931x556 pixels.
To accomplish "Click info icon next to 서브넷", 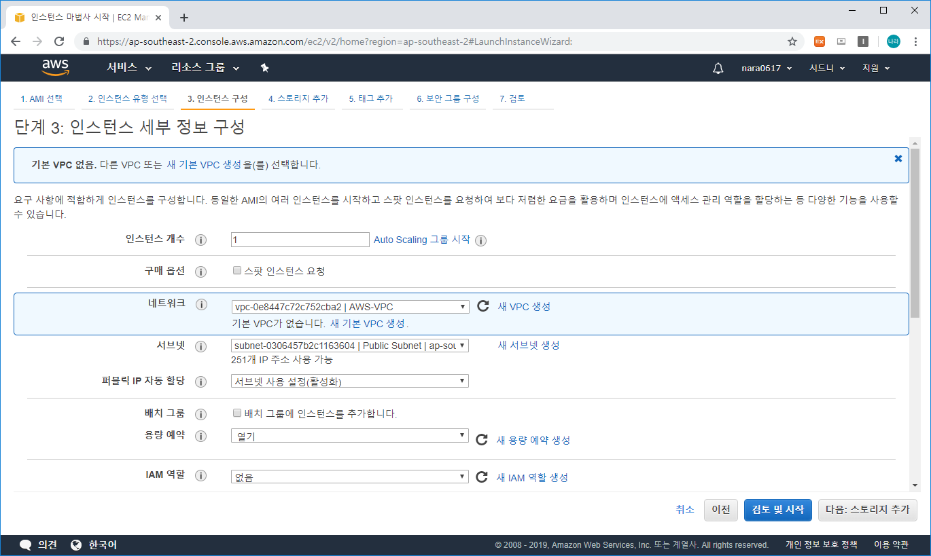I will coord(200,346).
